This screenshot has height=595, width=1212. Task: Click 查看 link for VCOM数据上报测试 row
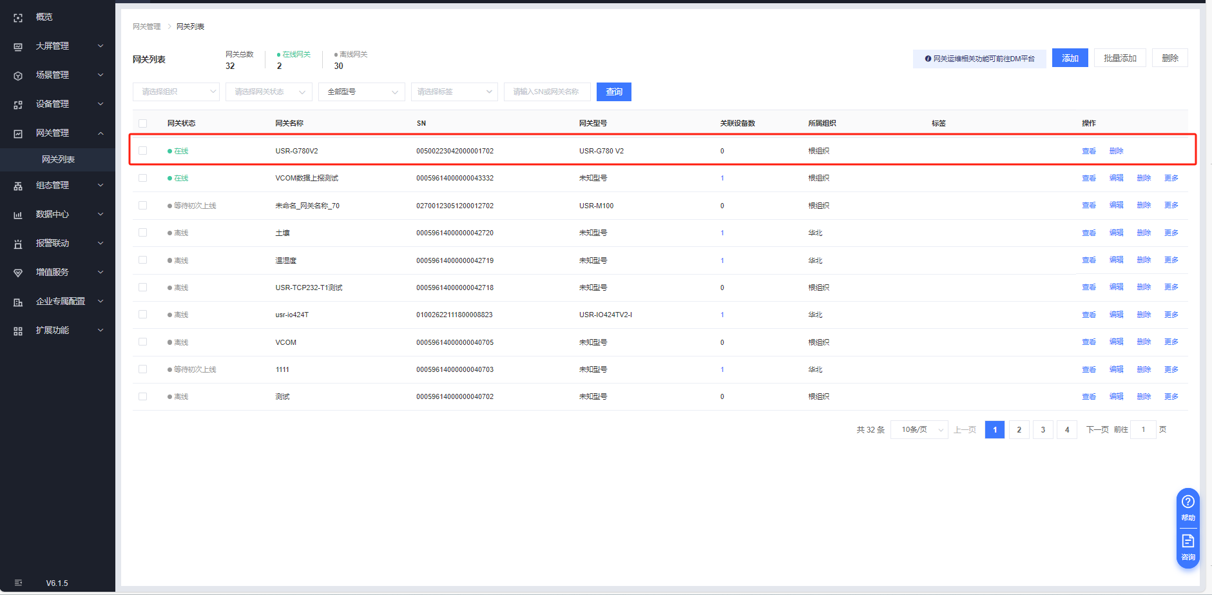[1088, 179]
